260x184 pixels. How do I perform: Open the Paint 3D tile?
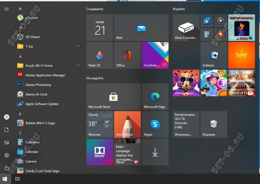100,55
